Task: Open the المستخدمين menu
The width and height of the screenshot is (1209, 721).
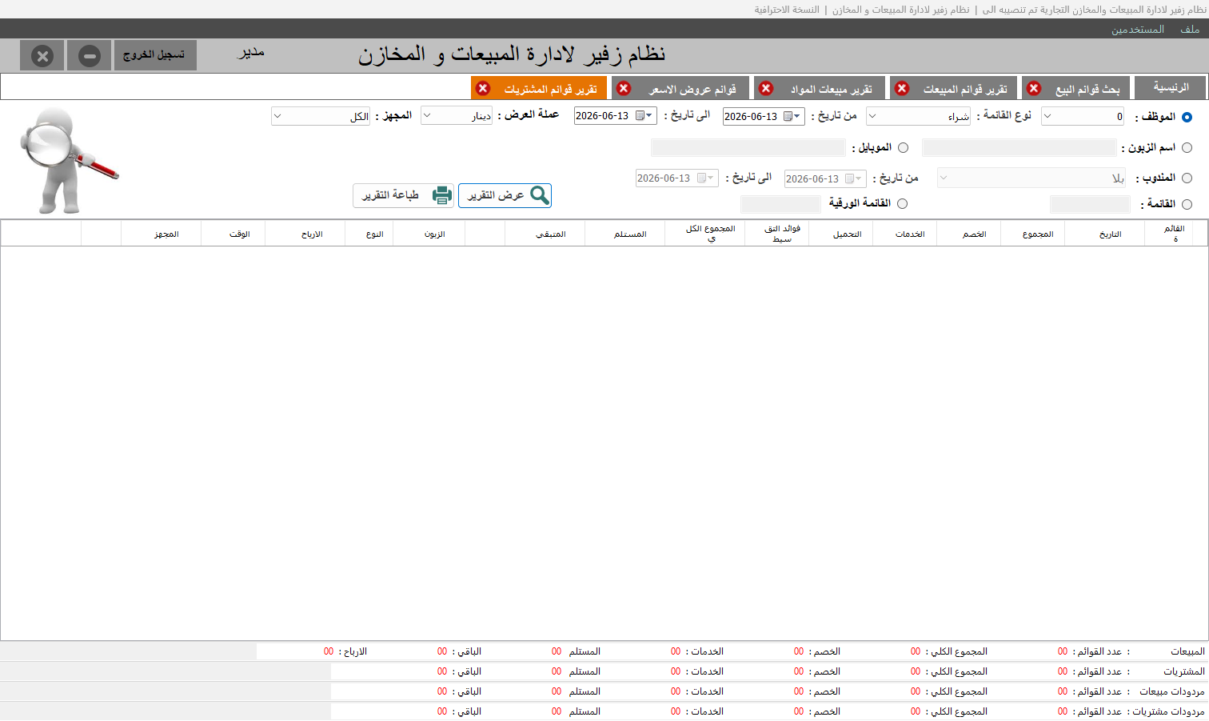Action: [1137, 29]
